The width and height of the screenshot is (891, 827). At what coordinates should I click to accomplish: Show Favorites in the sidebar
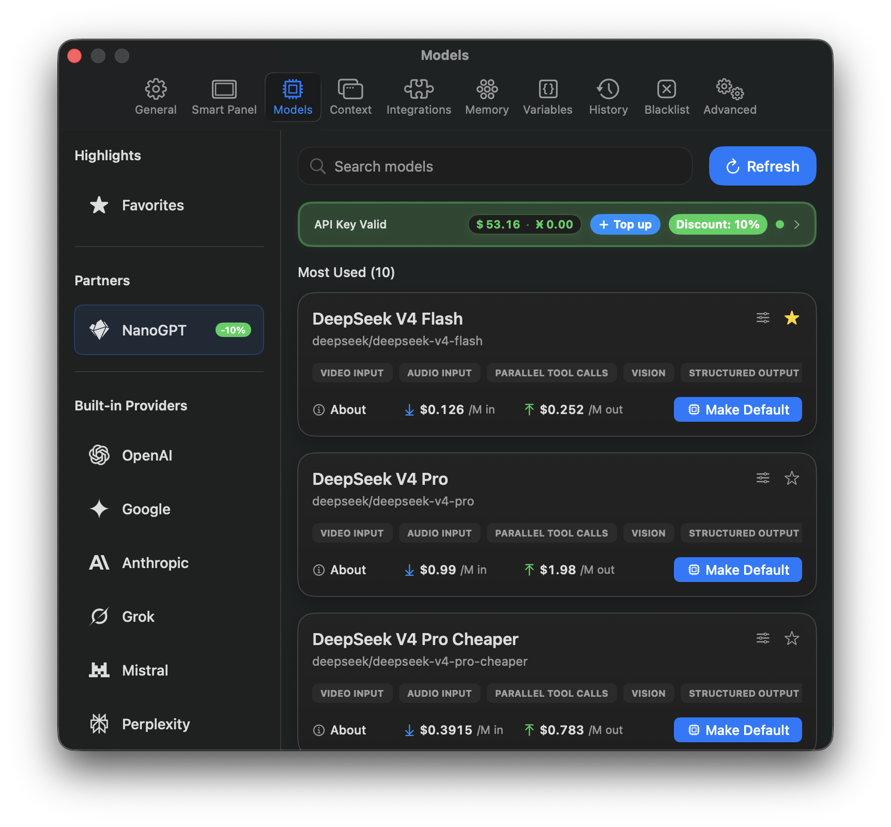(x=169, y=205)
